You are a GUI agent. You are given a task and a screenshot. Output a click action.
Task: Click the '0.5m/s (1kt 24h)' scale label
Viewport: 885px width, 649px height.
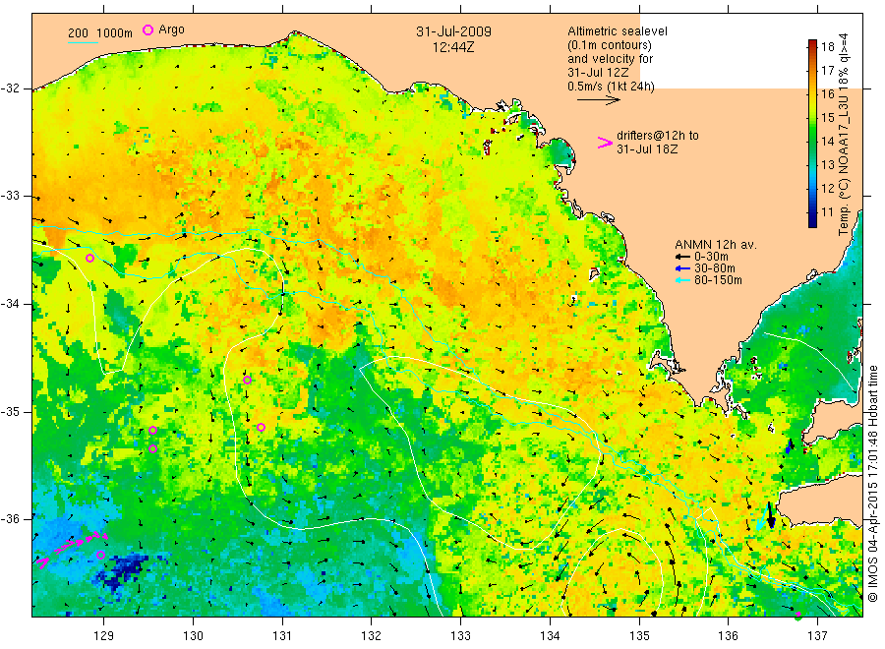point(612,87)
